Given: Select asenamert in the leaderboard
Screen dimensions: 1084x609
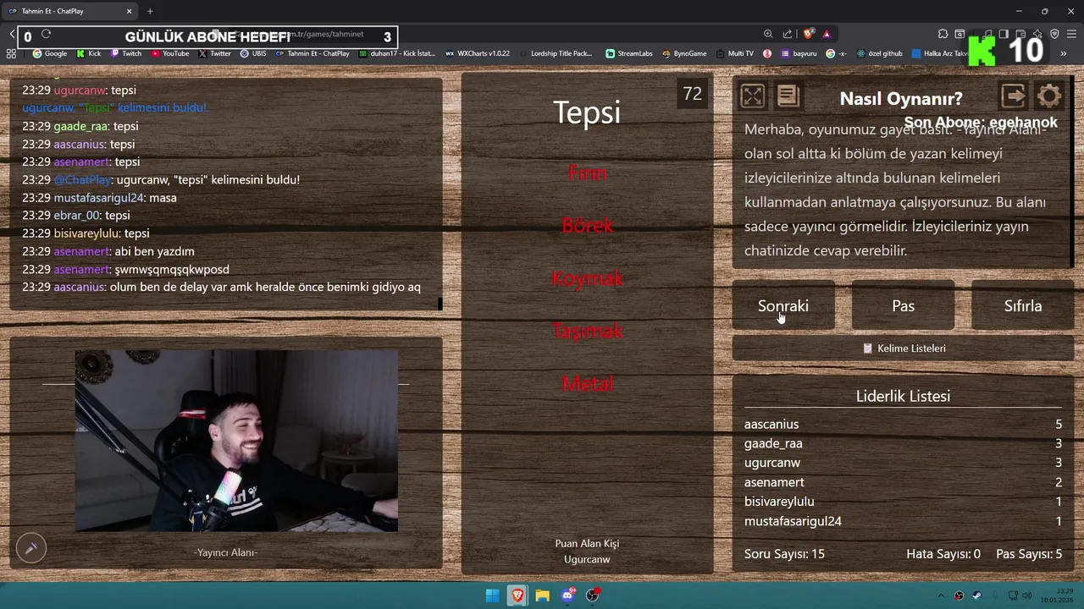Looking at the screenshot, I should 774,482.
